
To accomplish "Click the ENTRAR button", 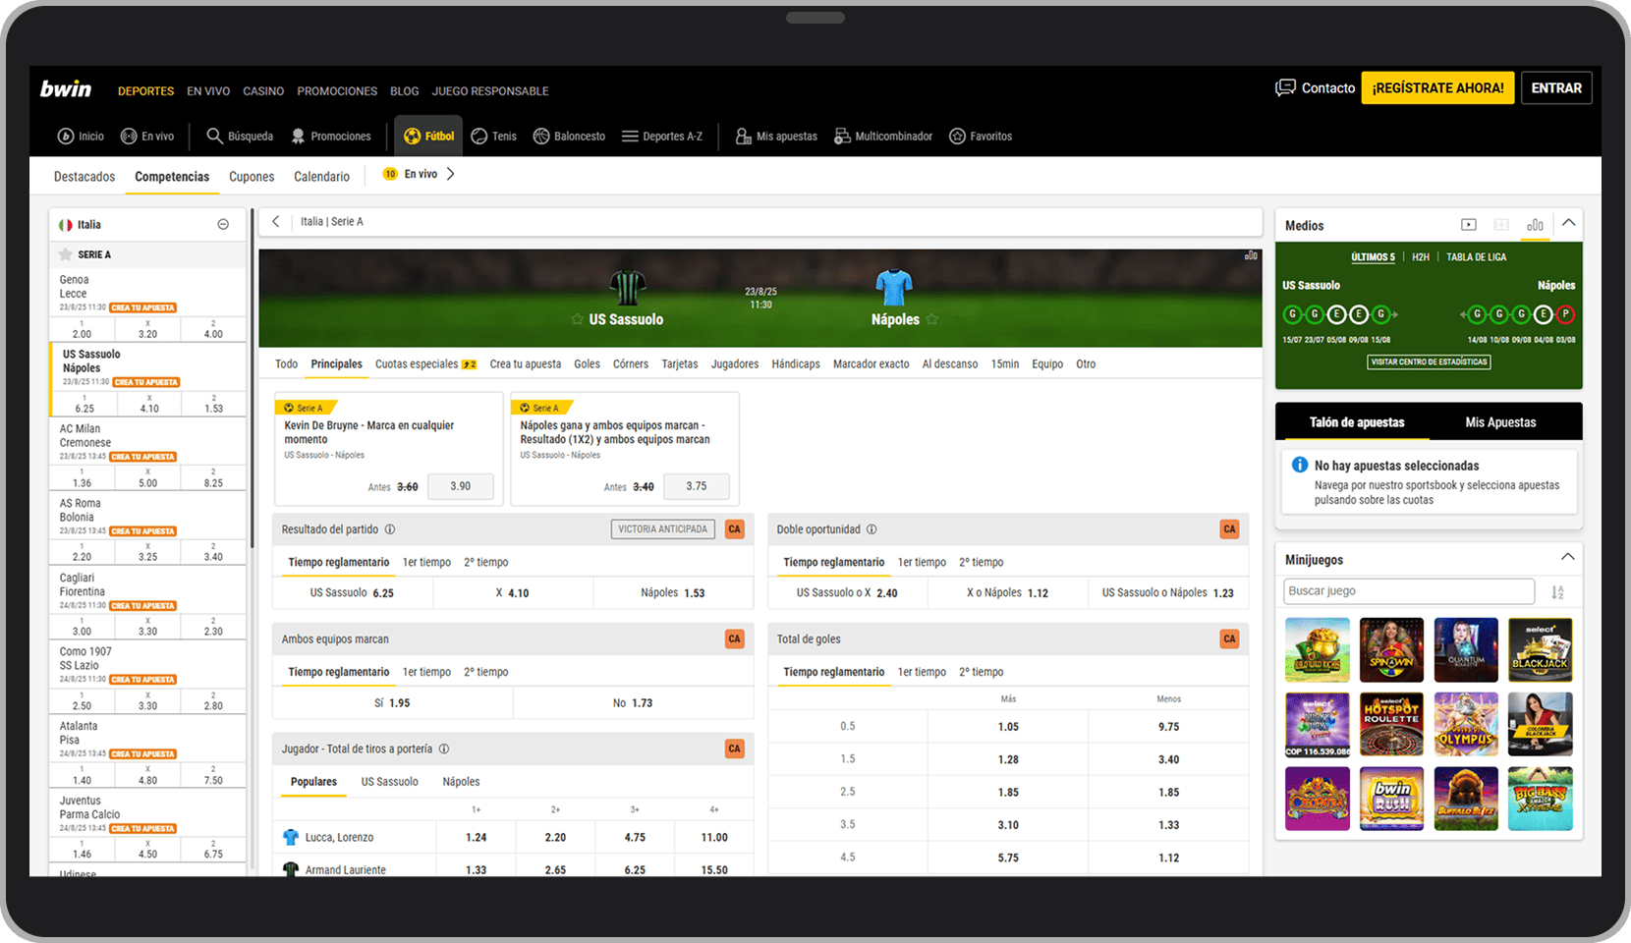I will point(1556,88).
